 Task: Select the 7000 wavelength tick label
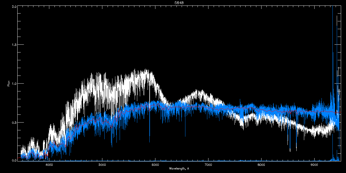pyautogui.click(x=208, y=165)
